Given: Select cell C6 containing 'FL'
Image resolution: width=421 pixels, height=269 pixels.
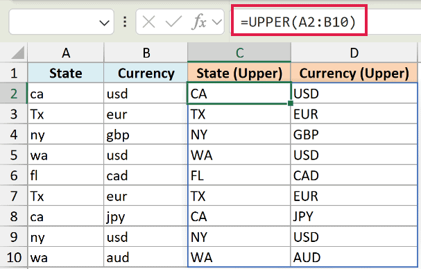Looking at the screenshot, I should pos(239,175).
